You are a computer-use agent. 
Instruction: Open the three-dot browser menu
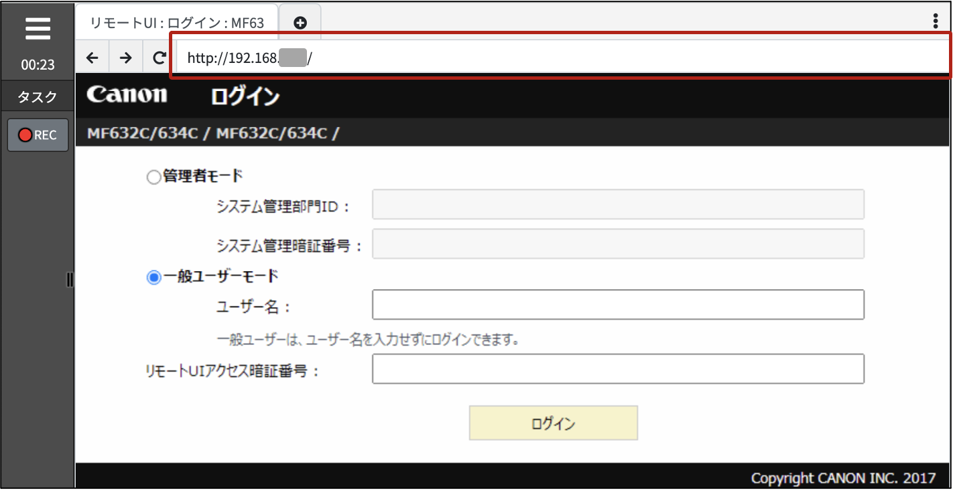pyautogui.click(x=936, y=21)
